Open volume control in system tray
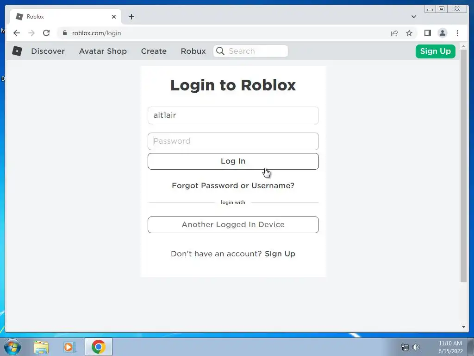Viewport: 474px width, 356px height. 416,347
